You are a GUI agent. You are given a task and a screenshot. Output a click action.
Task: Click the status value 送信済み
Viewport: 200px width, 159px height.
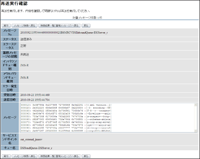click(26, 39)
